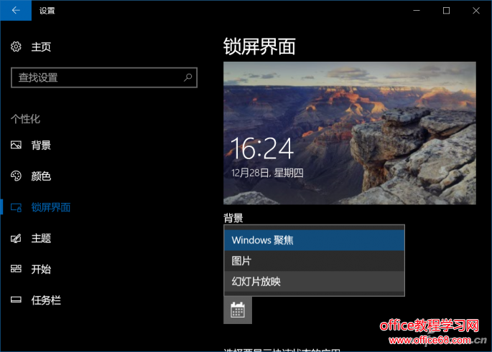Select Windows 聚焦 in background dropdown
Viewport: 492px width, 352px height.
pos(315,240)
